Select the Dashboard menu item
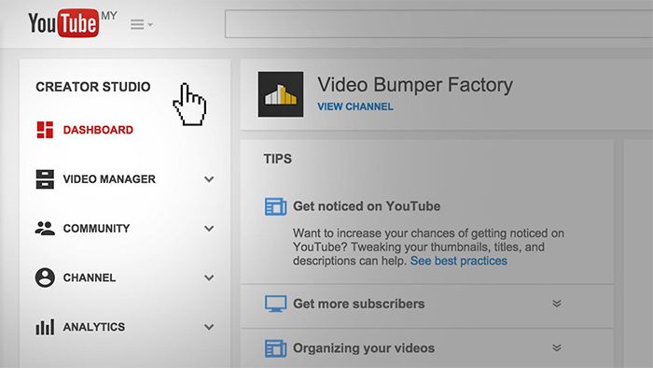Viewport: 653px width, 368px height. click(98, 130)
